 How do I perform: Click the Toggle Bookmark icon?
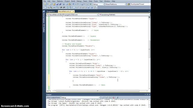point(74,7)
